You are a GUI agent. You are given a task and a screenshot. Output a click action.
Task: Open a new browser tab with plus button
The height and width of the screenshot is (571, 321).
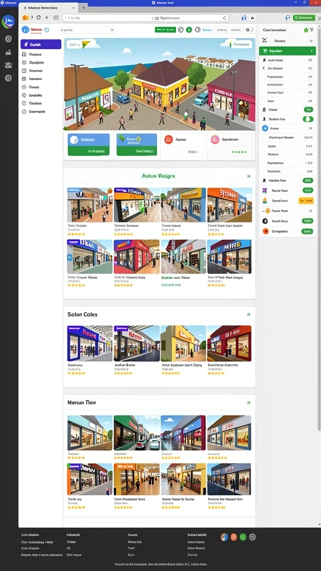84,7
